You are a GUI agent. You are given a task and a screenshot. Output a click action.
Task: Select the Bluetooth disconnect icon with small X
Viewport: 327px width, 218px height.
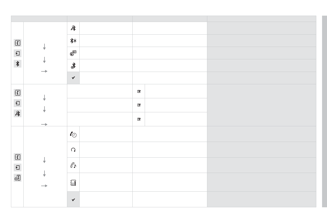(73, 41)
